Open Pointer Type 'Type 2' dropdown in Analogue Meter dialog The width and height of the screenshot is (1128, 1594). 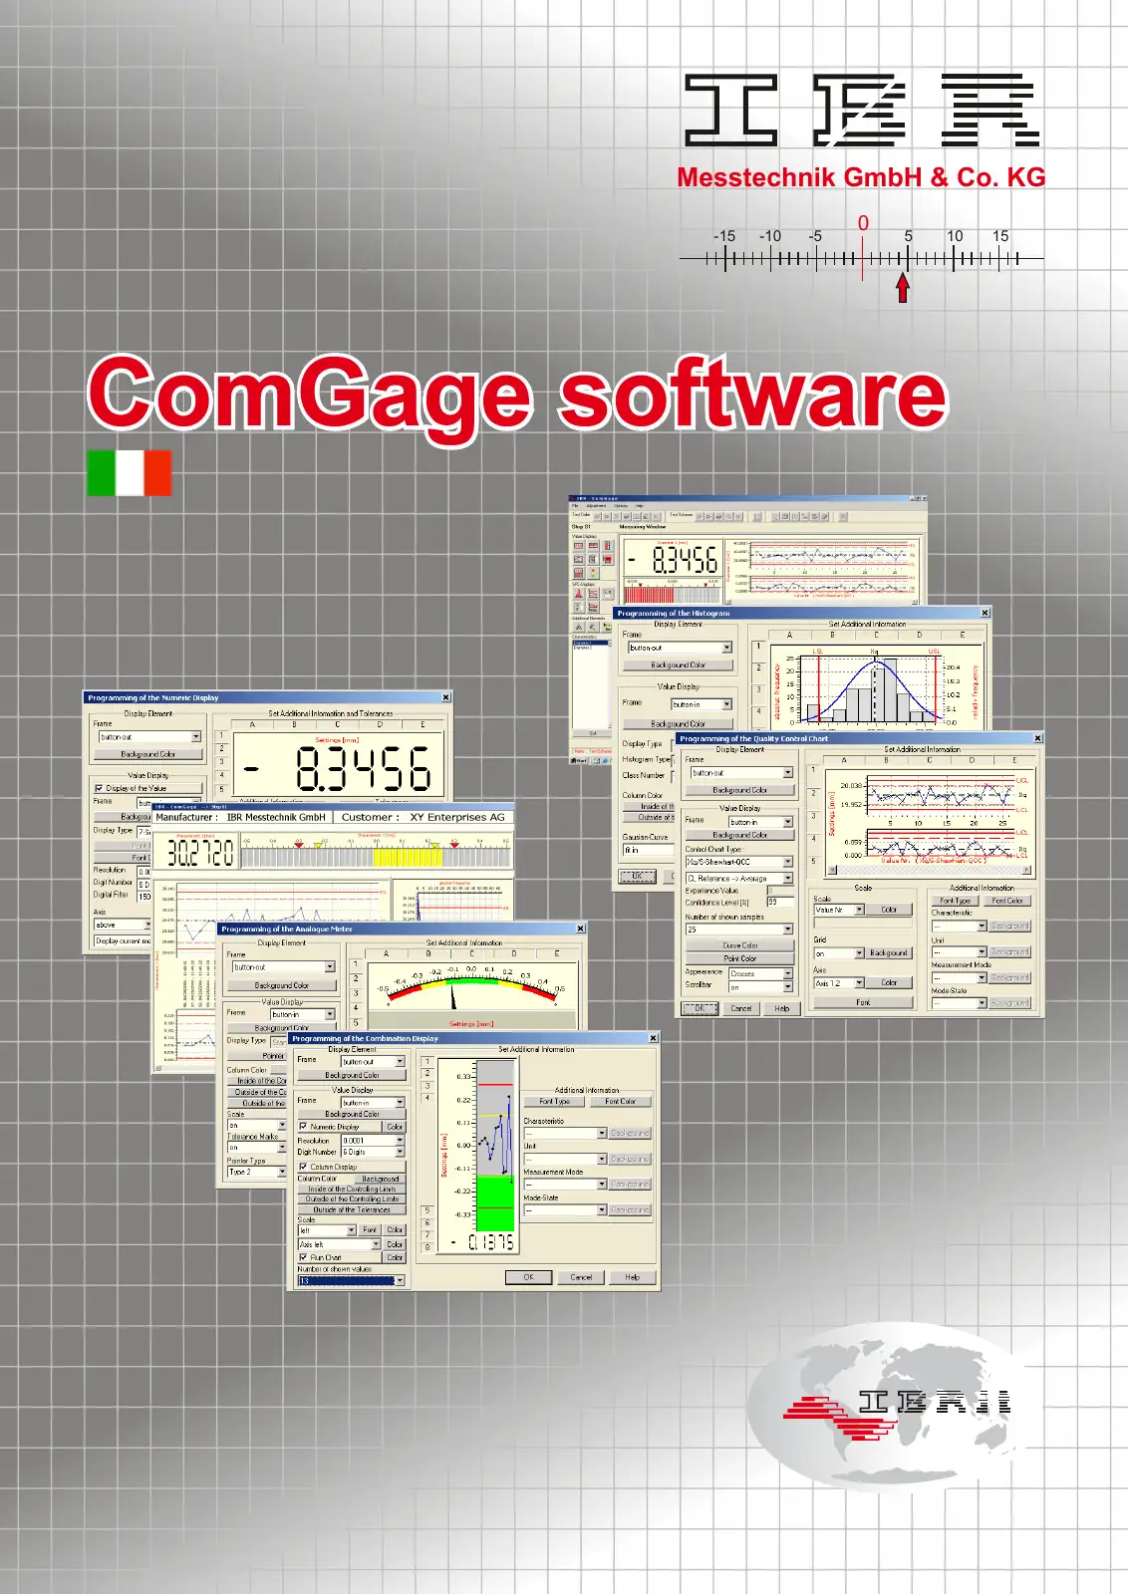coord(257,1172)
